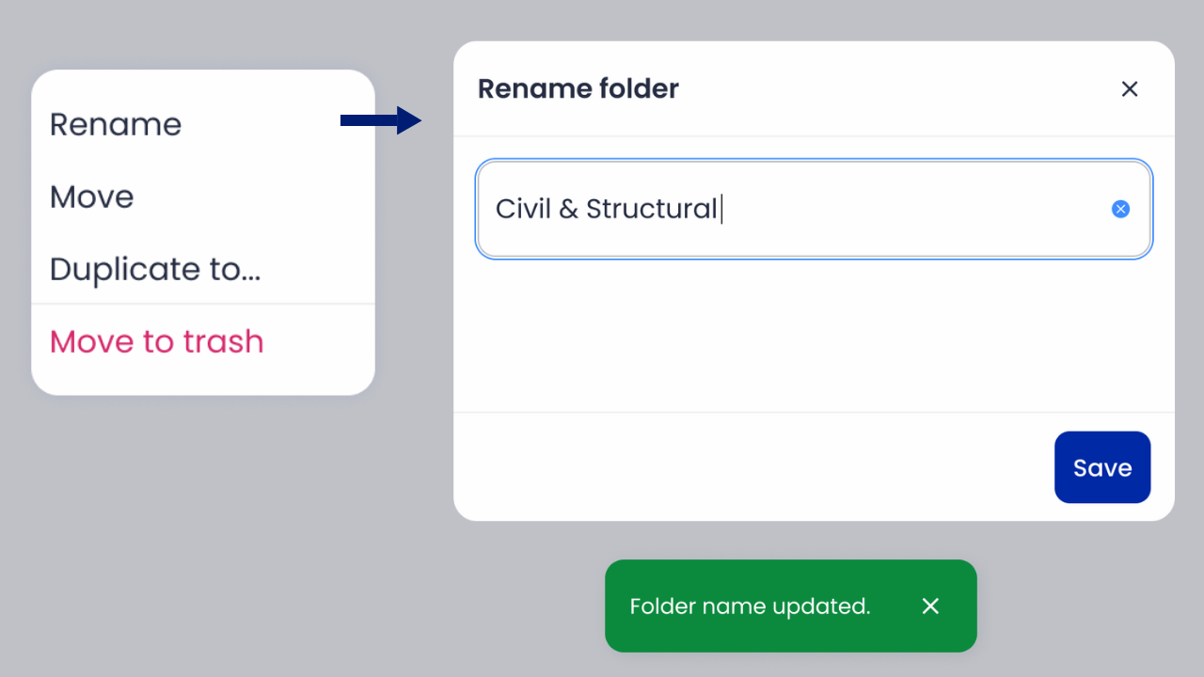Focus the folder name text field

[x=814, y=209]
